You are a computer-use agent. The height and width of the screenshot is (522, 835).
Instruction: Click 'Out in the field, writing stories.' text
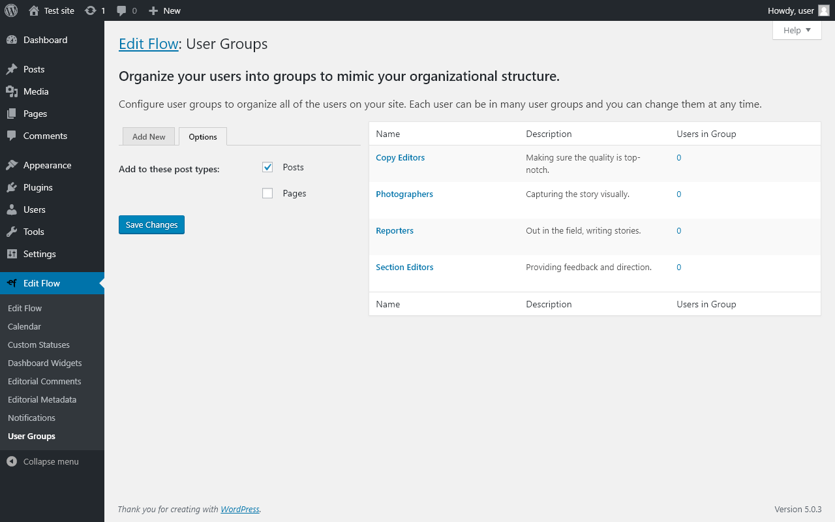tap(583, 230)
